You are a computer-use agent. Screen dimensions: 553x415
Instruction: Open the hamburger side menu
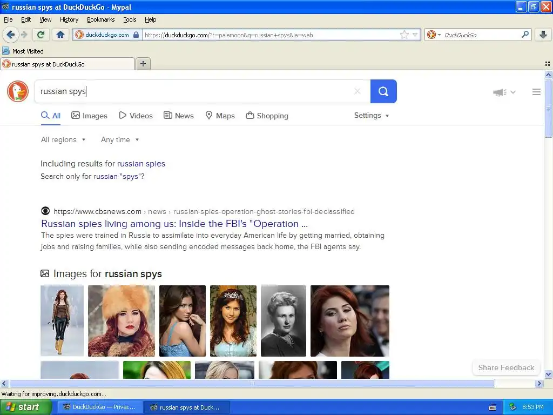pyautogui.click(x=536, y=92)
